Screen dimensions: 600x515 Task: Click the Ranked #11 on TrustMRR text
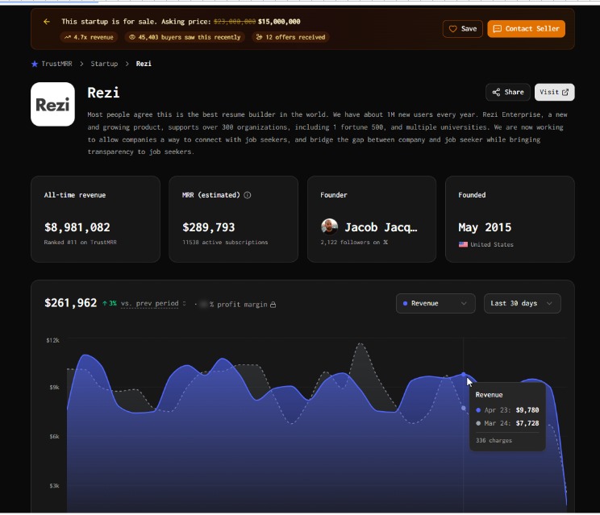[81, 243]
